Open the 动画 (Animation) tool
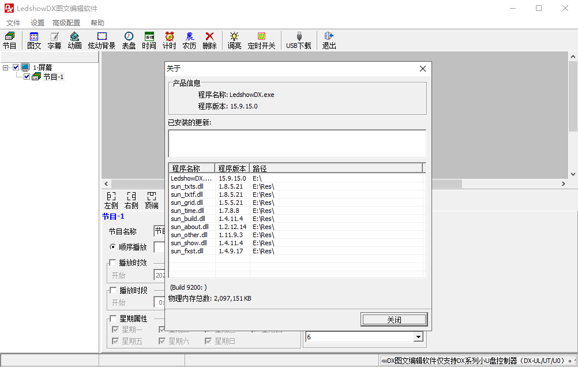578x367 pixels. [74, 40]
